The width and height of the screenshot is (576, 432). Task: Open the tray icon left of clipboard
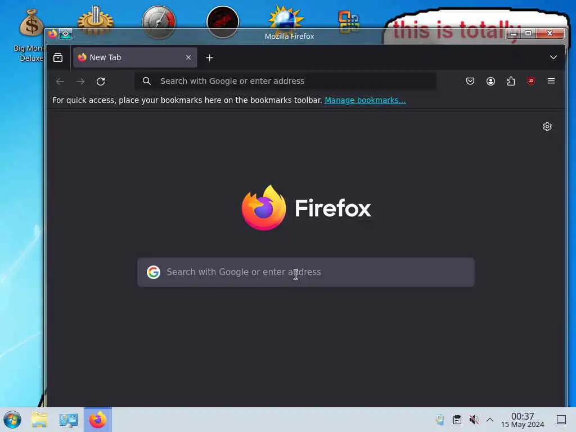coord(440,420)
